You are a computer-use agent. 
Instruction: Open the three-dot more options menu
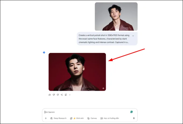(x=70, y=95)
